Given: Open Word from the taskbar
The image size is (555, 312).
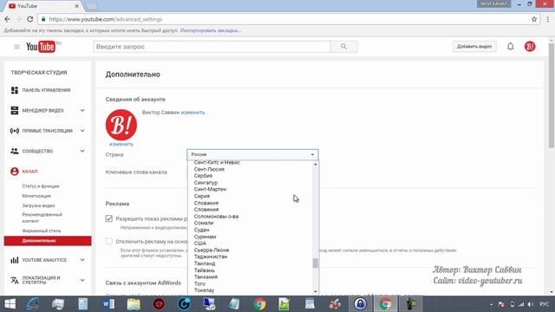Looking at the screenshot, I should (x=108, y=304).
